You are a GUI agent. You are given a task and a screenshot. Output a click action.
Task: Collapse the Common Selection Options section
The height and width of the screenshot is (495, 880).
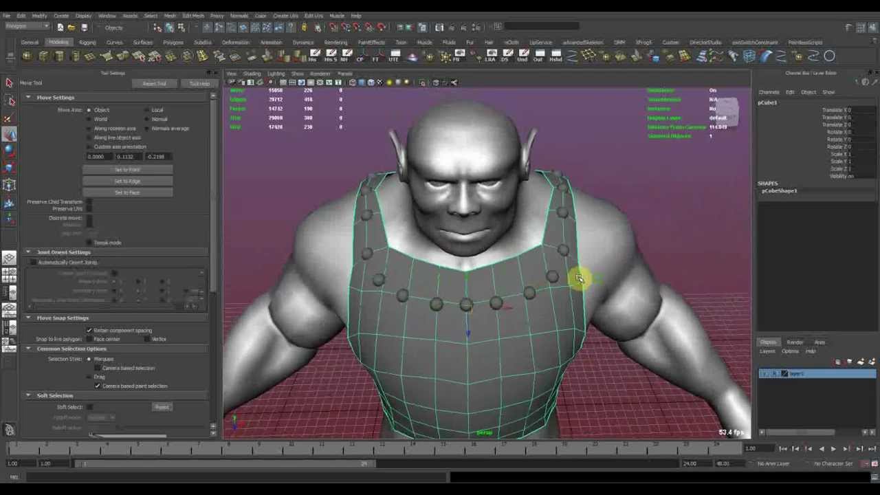[x=28, y=349]
